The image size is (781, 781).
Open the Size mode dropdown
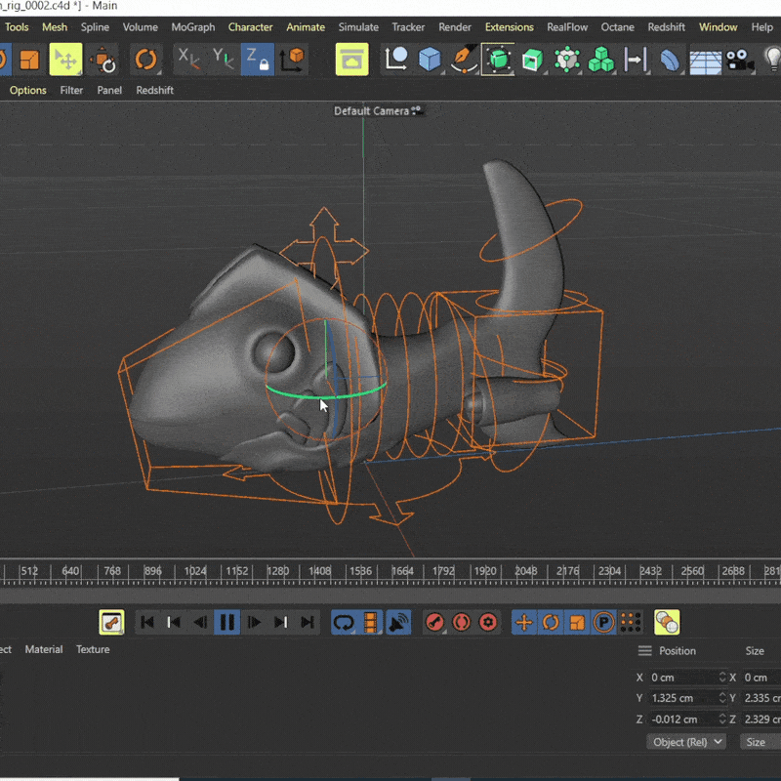click(x=759, y=742)
